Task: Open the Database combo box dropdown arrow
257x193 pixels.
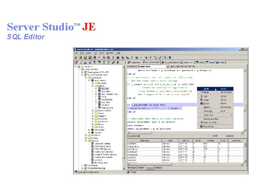Action: 167,66
